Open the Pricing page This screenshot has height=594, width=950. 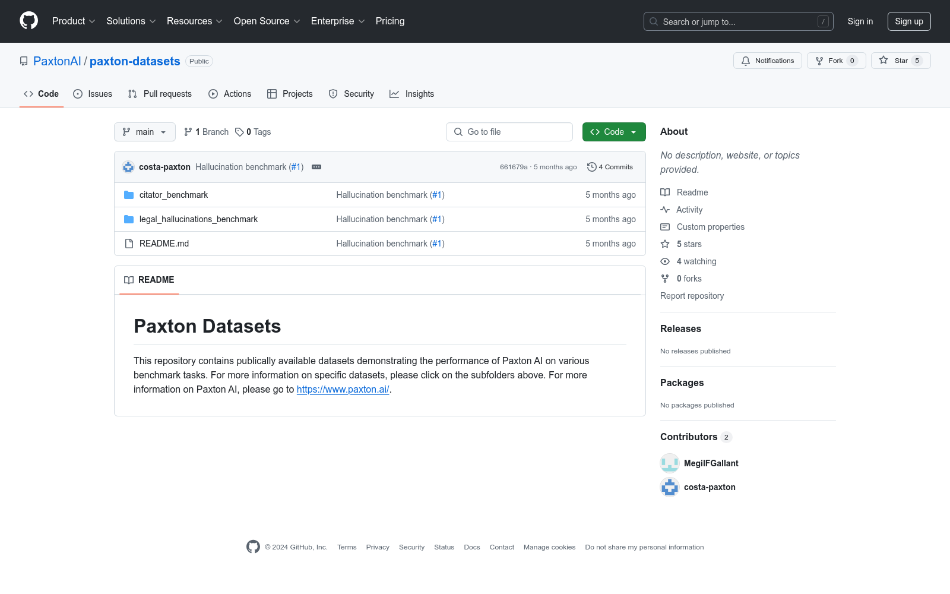pos(390,21)
